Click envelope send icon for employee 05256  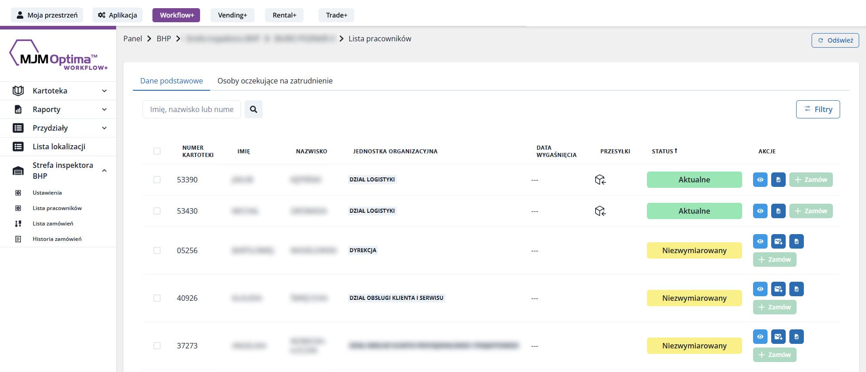[778, 241]
